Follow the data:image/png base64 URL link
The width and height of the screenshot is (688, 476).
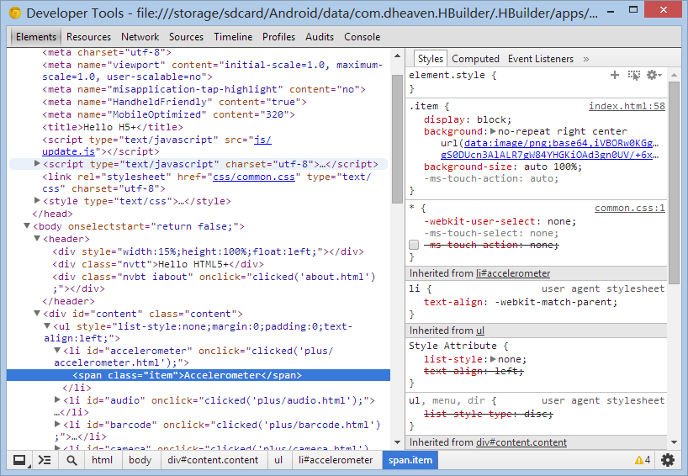coord(561,143)
